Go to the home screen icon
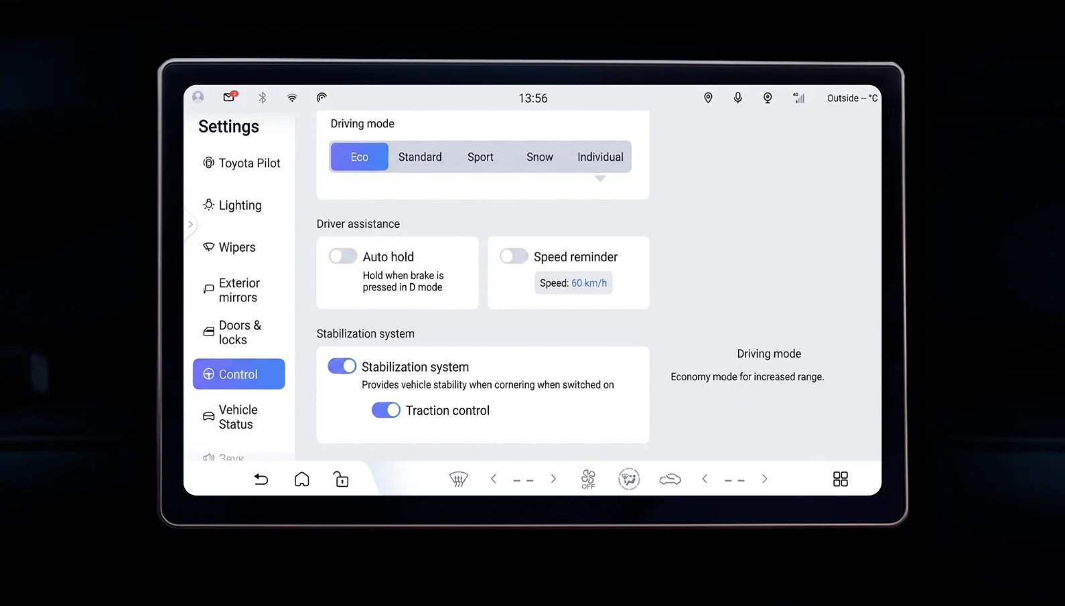The image size is (1065, 606). [x=302, y=479]
